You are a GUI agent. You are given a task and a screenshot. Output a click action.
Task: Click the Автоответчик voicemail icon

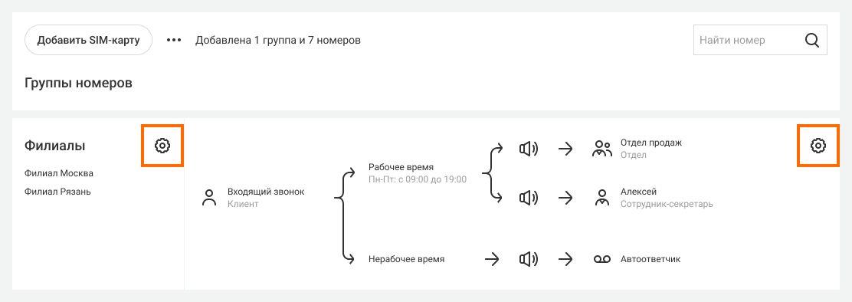click(x=601, y=260)
